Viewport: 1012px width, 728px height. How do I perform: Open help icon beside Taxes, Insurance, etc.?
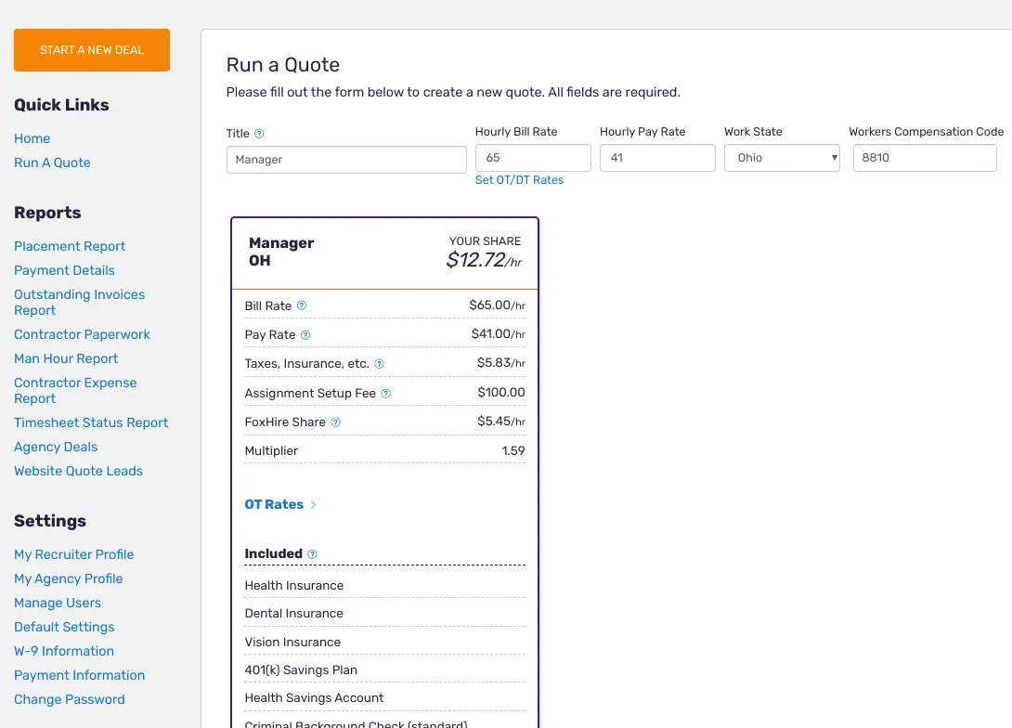[x=379, y=364]
